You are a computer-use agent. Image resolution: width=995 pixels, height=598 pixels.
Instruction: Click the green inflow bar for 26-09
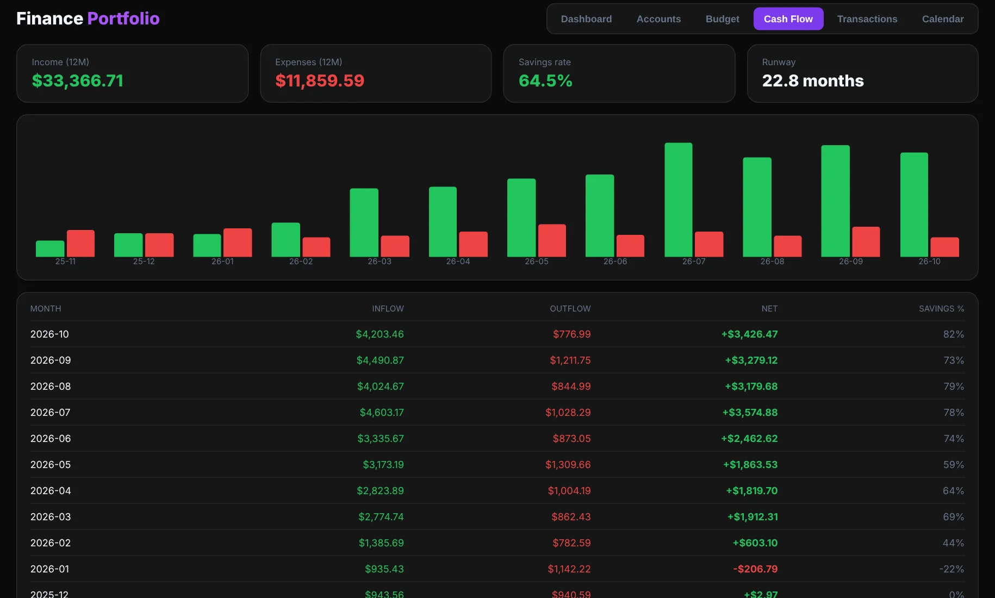point(835,201)
